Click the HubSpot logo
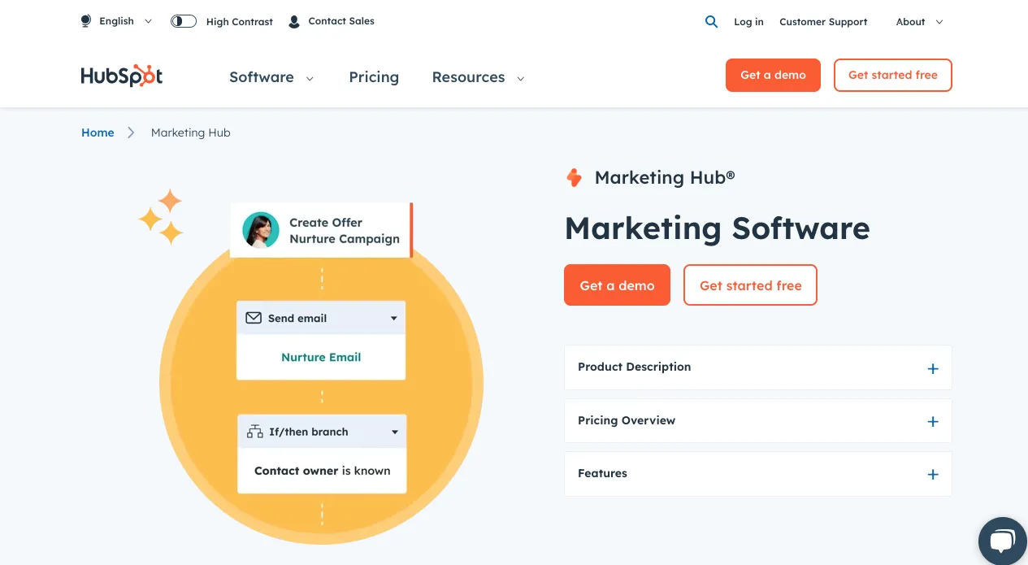The width and height of the screenshot is (1028, 565). tap(122, 76)
